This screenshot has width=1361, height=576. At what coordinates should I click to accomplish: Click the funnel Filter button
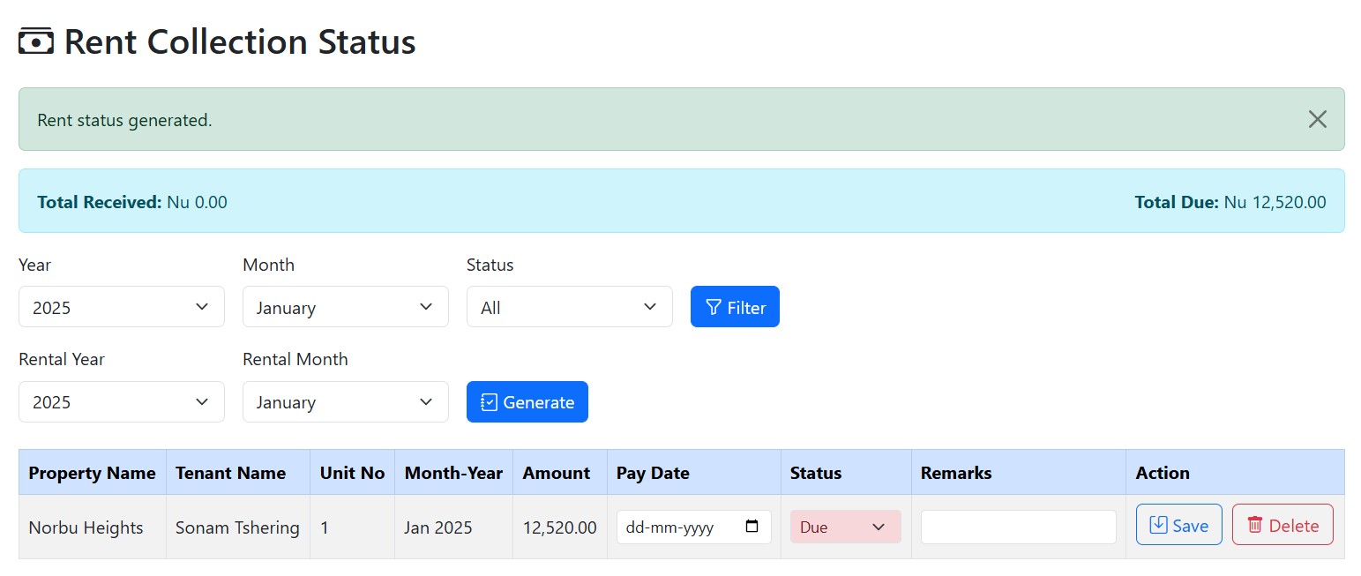735,307
